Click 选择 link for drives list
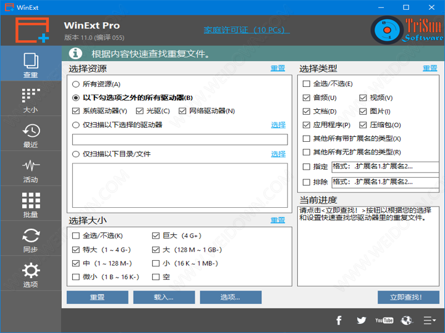The image size is (445, 333). [x=278, y=125]
